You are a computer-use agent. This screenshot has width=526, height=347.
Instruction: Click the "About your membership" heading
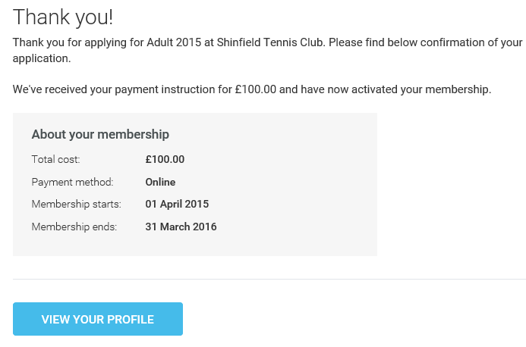[100, 134]
